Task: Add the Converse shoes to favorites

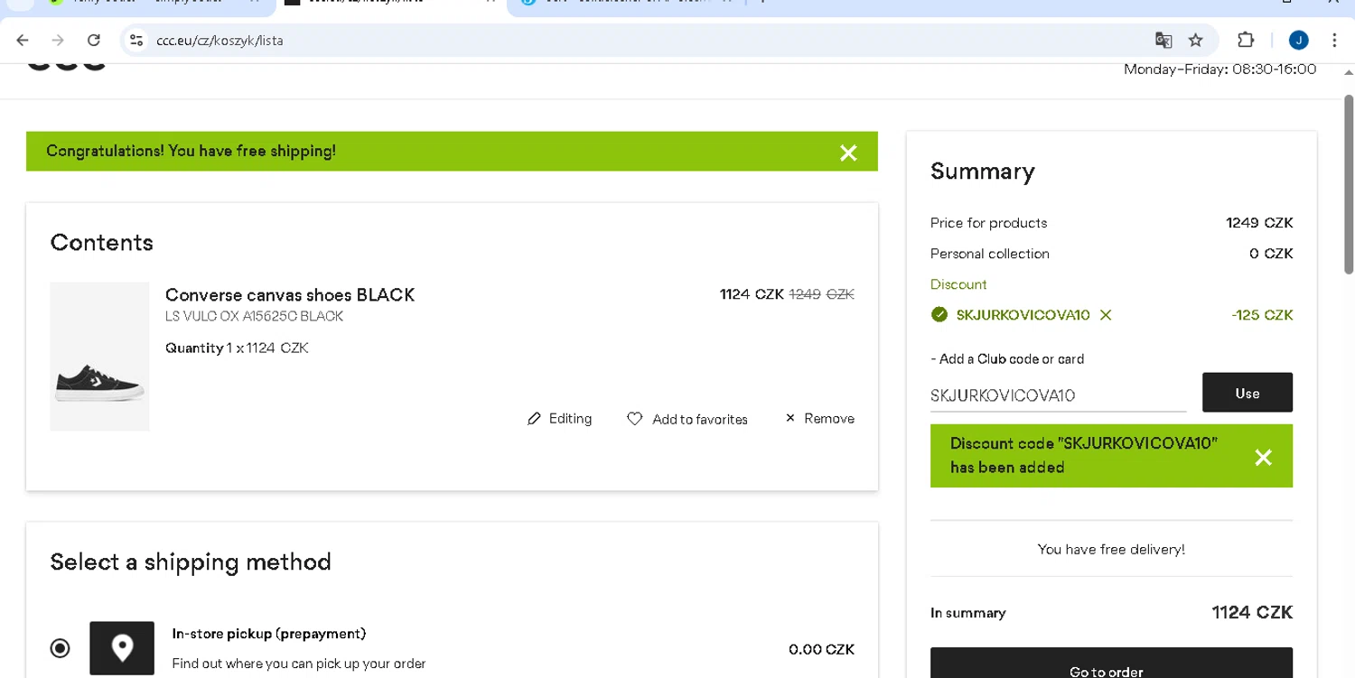Action: (687, 419)
